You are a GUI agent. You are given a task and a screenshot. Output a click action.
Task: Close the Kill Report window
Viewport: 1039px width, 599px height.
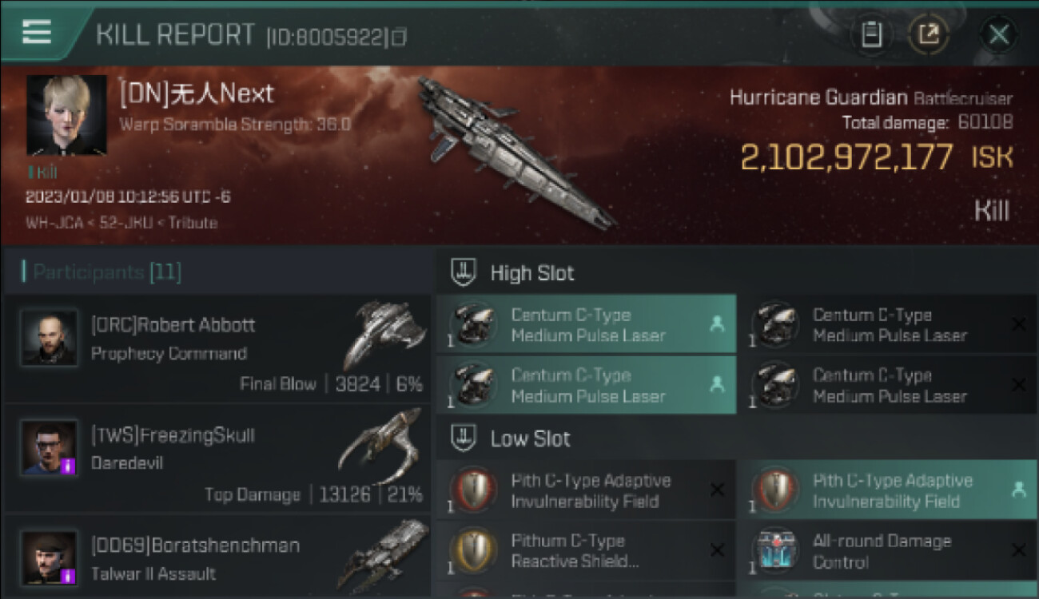999,34
